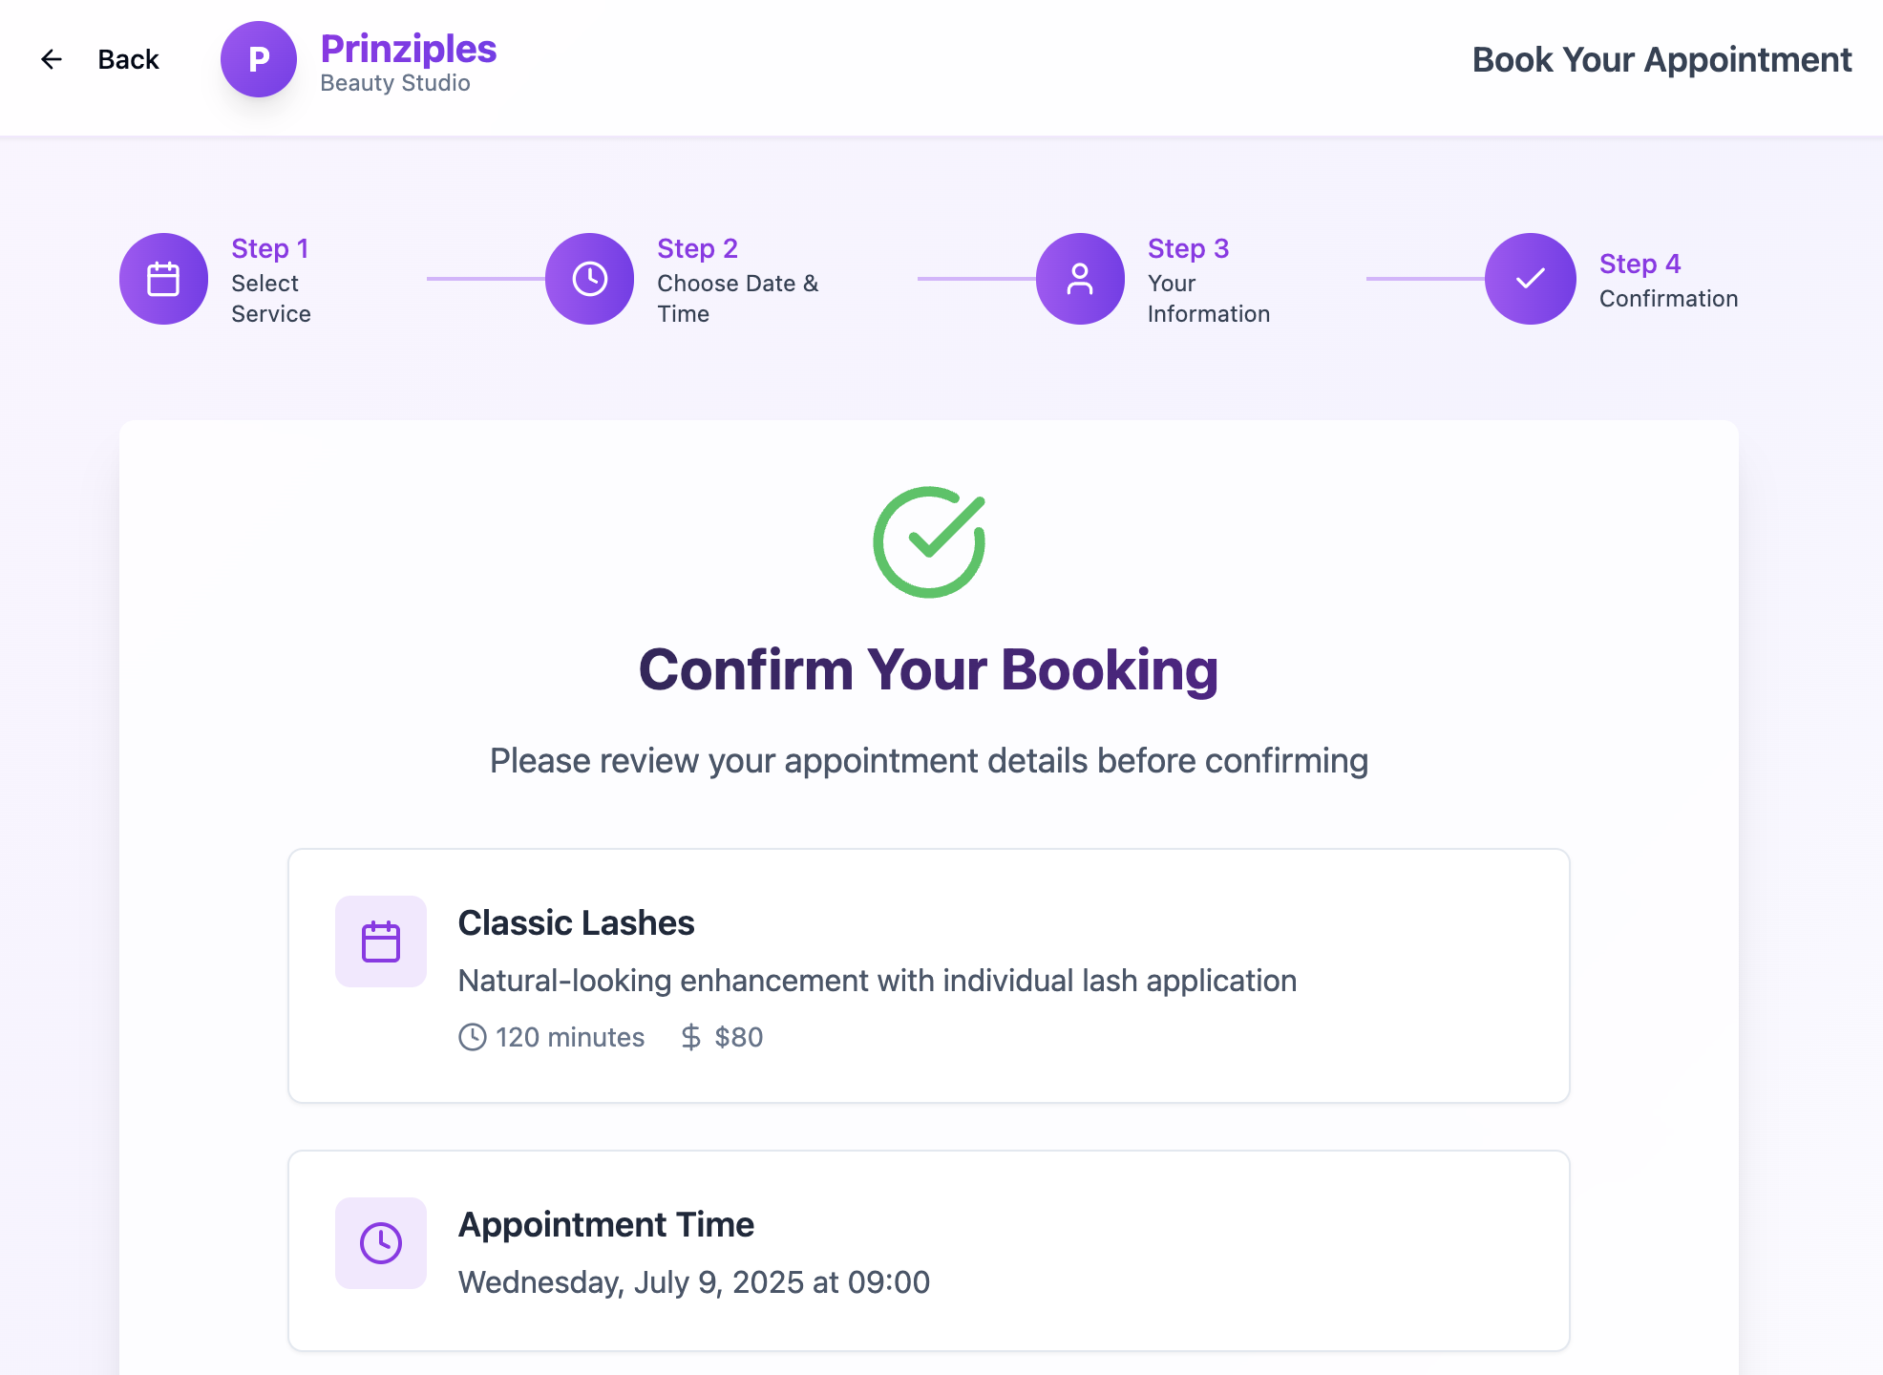Click the Step 1 calendar icon
1883x1375 pixels.
(x=163, y=279)
